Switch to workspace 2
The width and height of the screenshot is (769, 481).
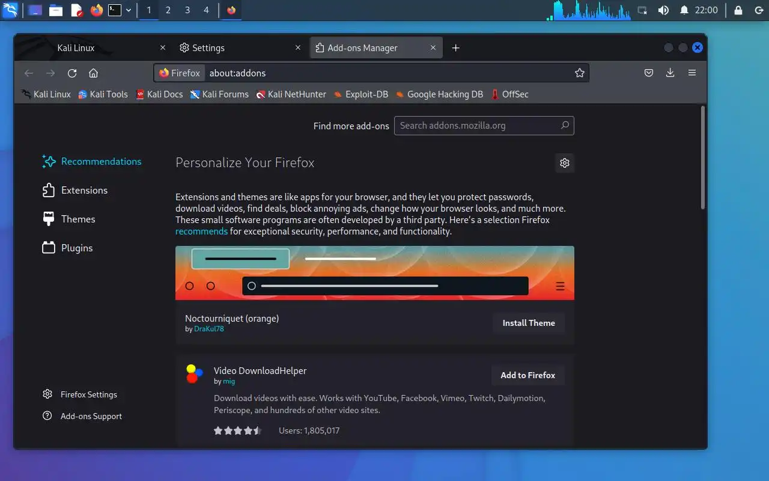[168, 10]
